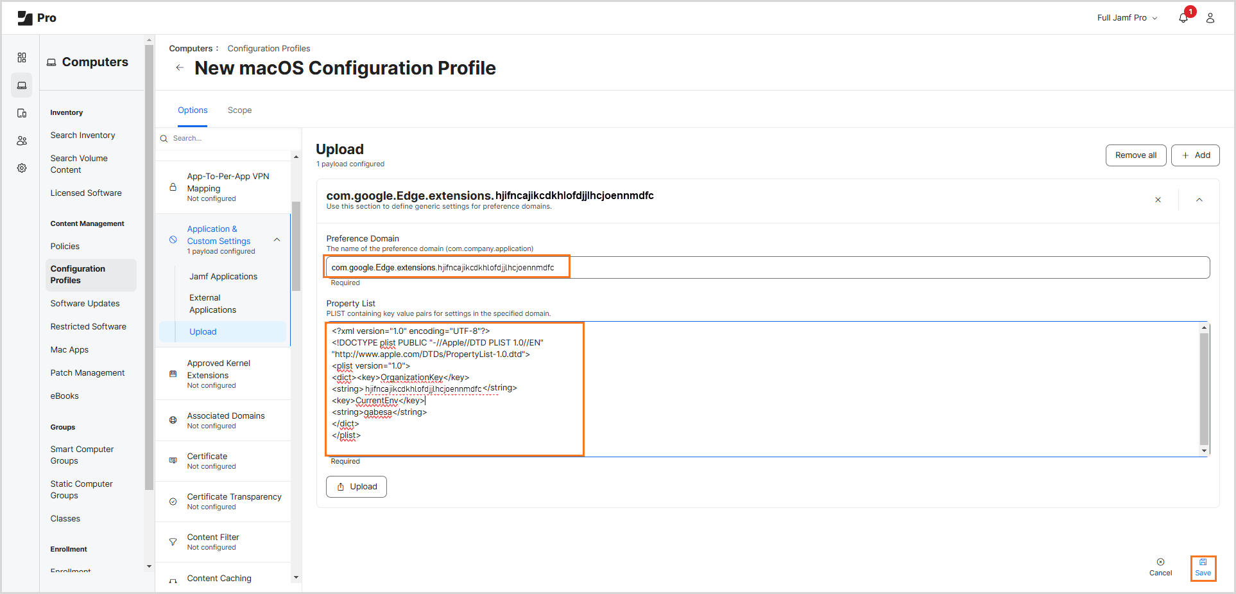
Task: Open Search Inventory in sidebar
Action: click(83, 135)
